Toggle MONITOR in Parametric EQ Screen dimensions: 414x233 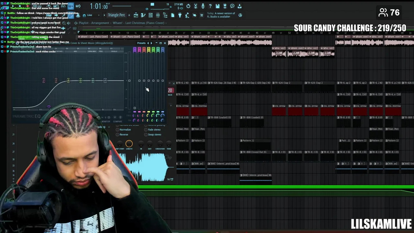(106, 121)
